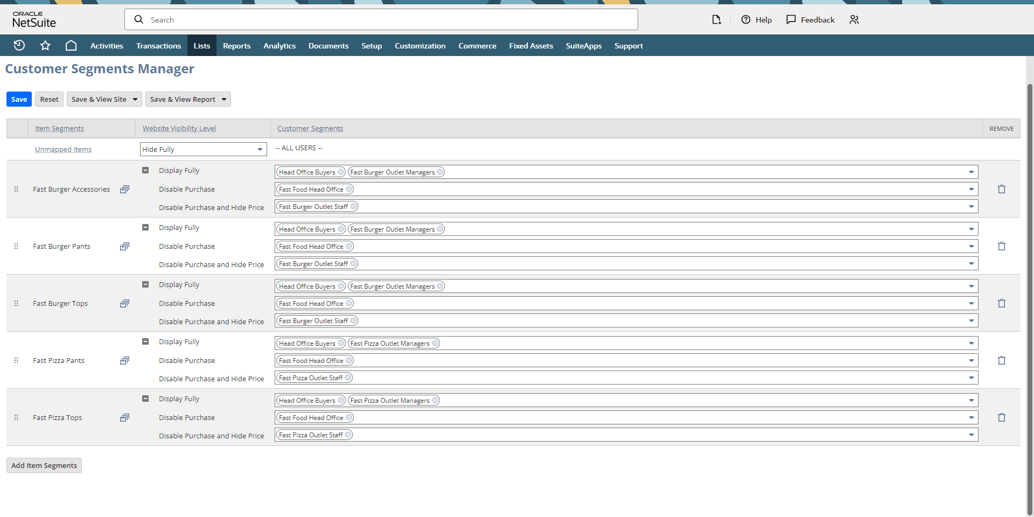This screenshot has width=1034, height=517.
Task: Open the Transactions menu
Action: click(158, 46)
